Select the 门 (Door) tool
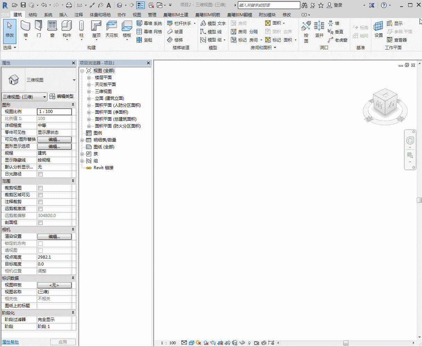Screen dimensions: 422x347 pos(39,29)
